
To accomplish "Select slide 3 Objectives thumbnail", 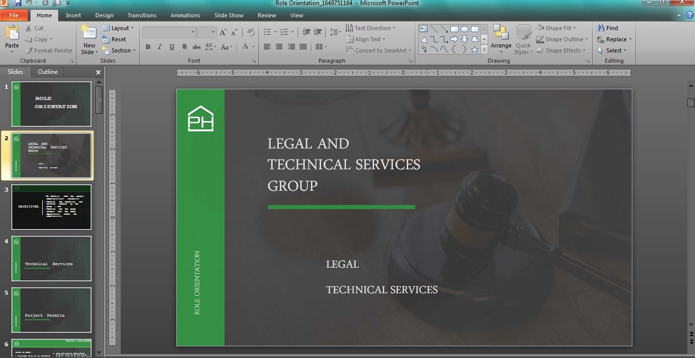I will click(x=51, y=207).
